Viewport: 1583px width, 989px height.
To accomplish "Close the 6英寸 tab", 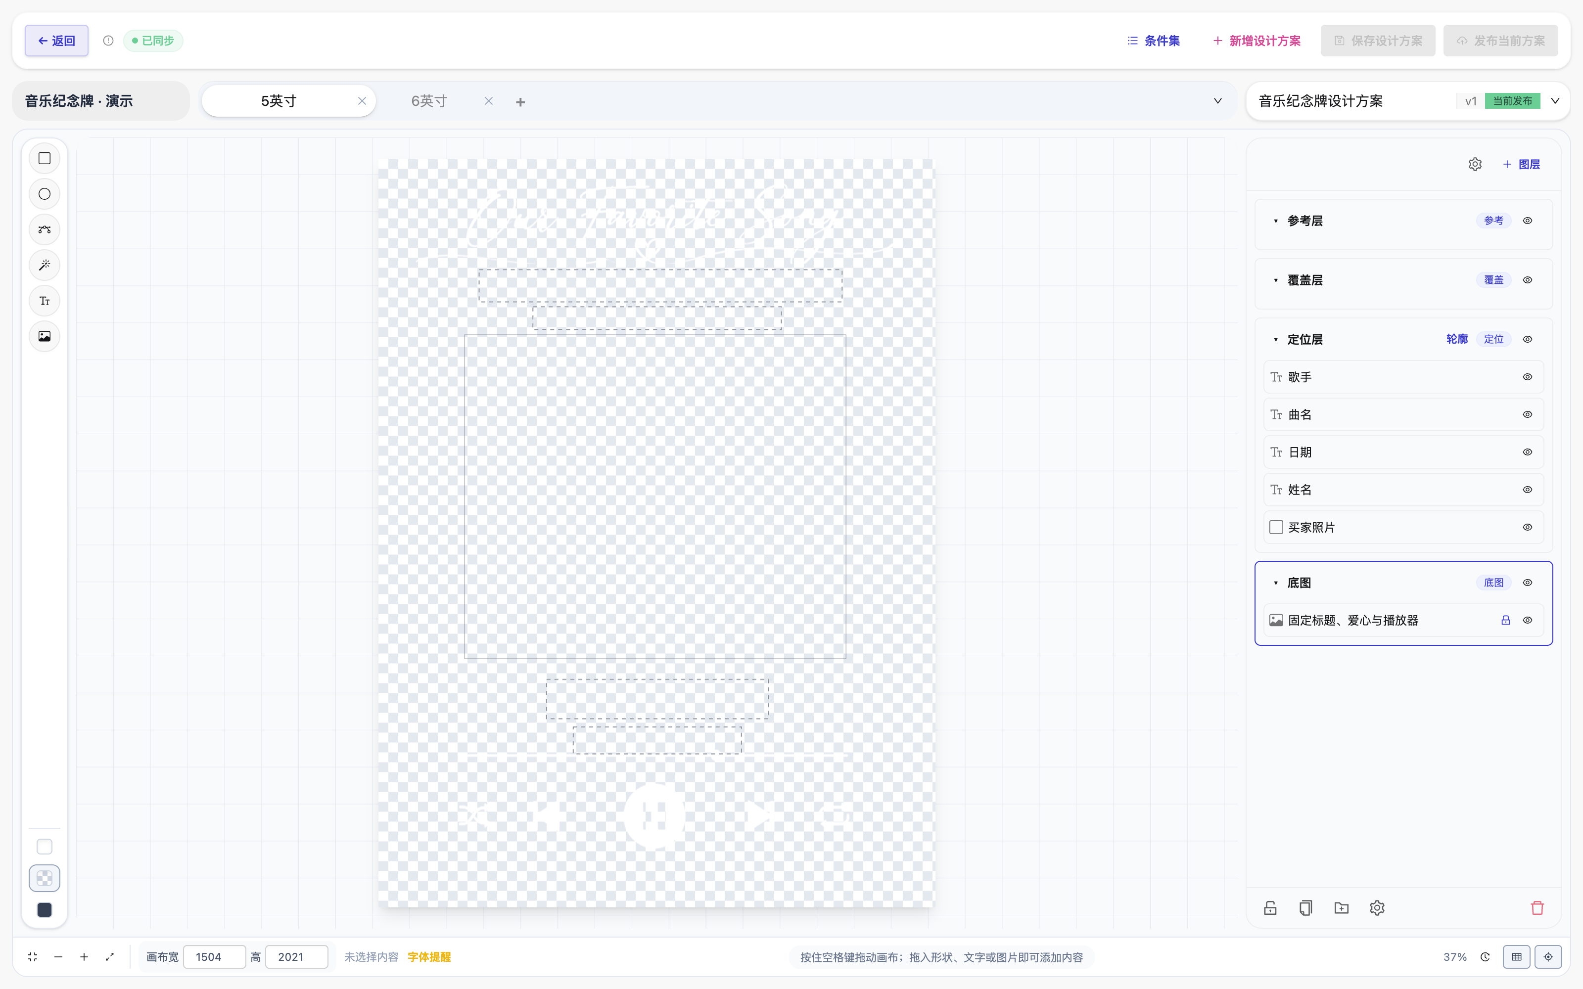I will pyautogui.click(x=489, y=101).
